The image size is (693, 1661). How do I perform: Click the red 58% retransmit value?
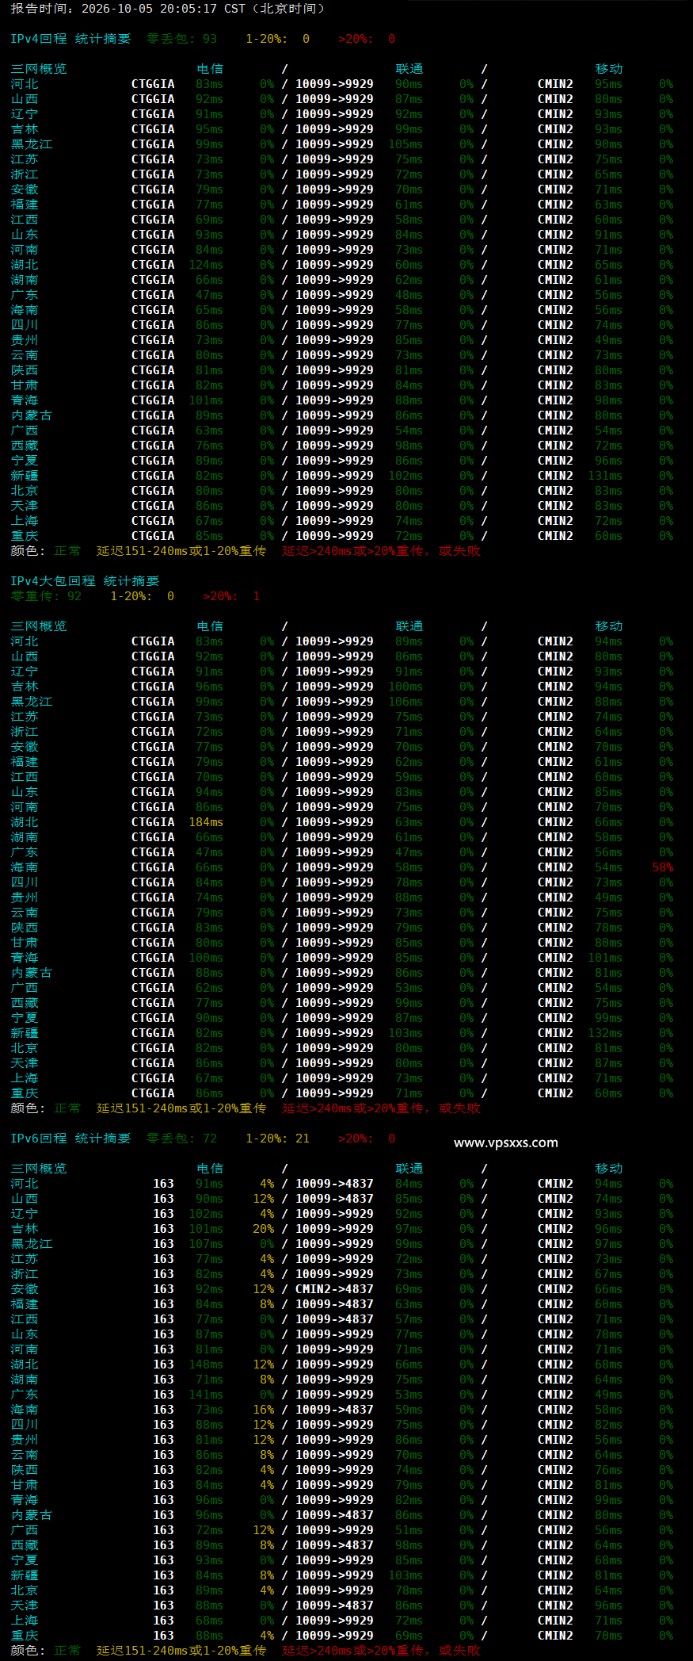pyautogui.click(x=662, y=867)
